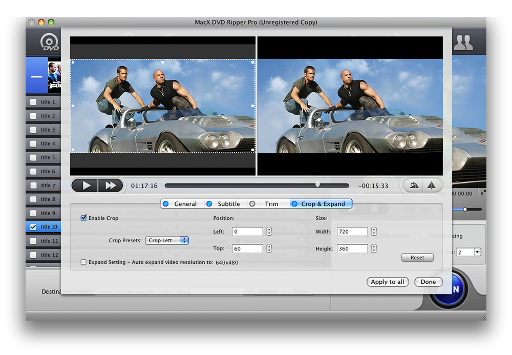This screenshot has width=512, height=355.
Task: Click the Top position input field
Action: (x=247, y=248)
